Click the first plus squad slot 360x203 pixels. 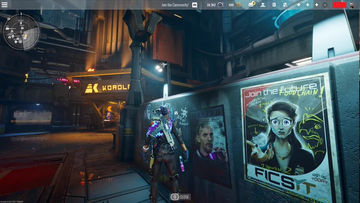pos(299,5)
